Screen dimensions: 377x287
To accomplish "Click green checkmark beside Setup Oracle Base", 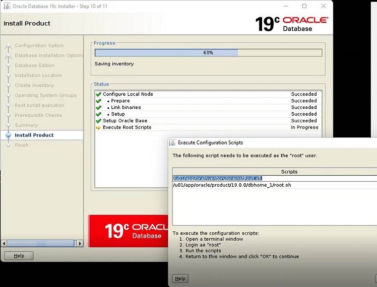I will (98, 121).
